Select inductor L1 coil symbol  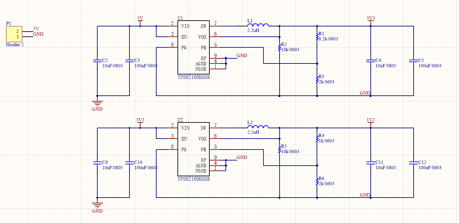[258, 24]
